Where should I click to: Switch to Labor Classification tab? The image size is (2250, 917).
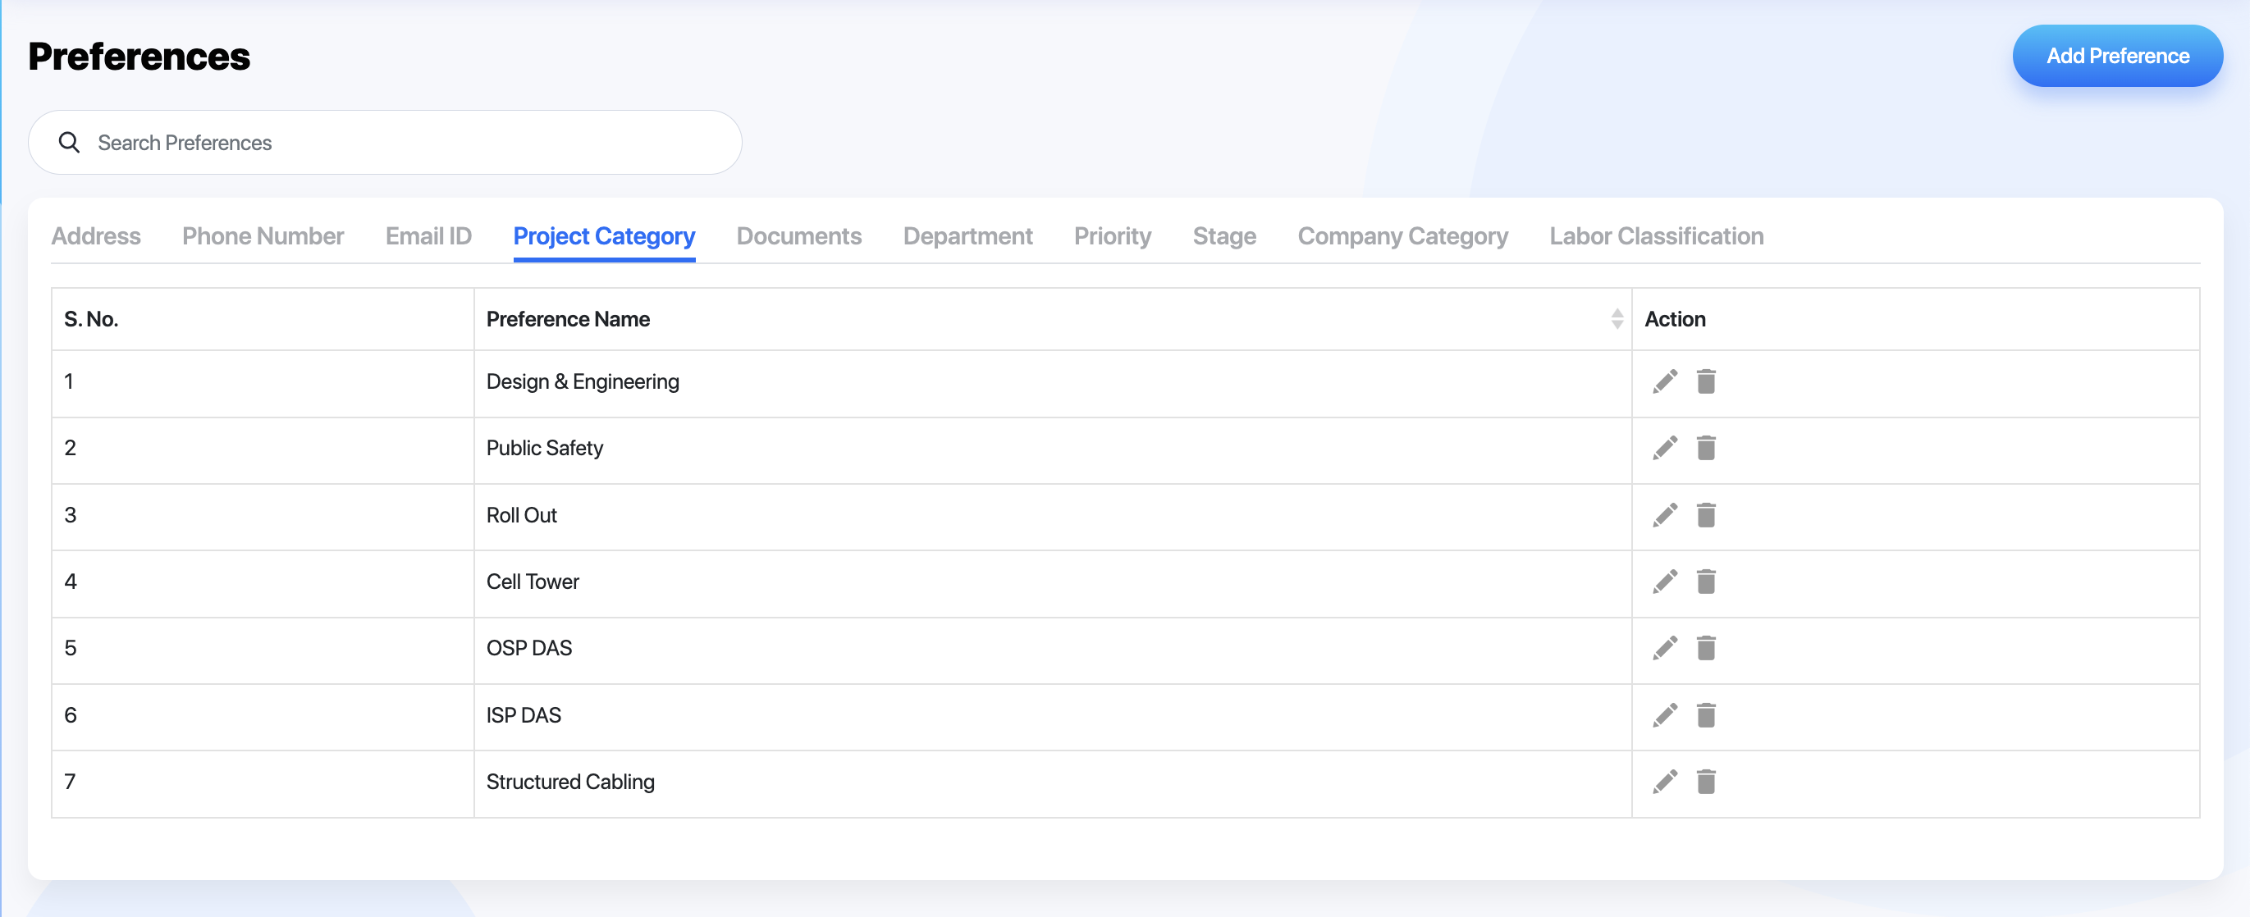click(x=1657, y=235)
